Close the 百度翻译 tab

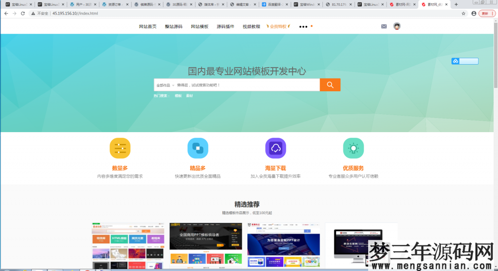[287, 4]
